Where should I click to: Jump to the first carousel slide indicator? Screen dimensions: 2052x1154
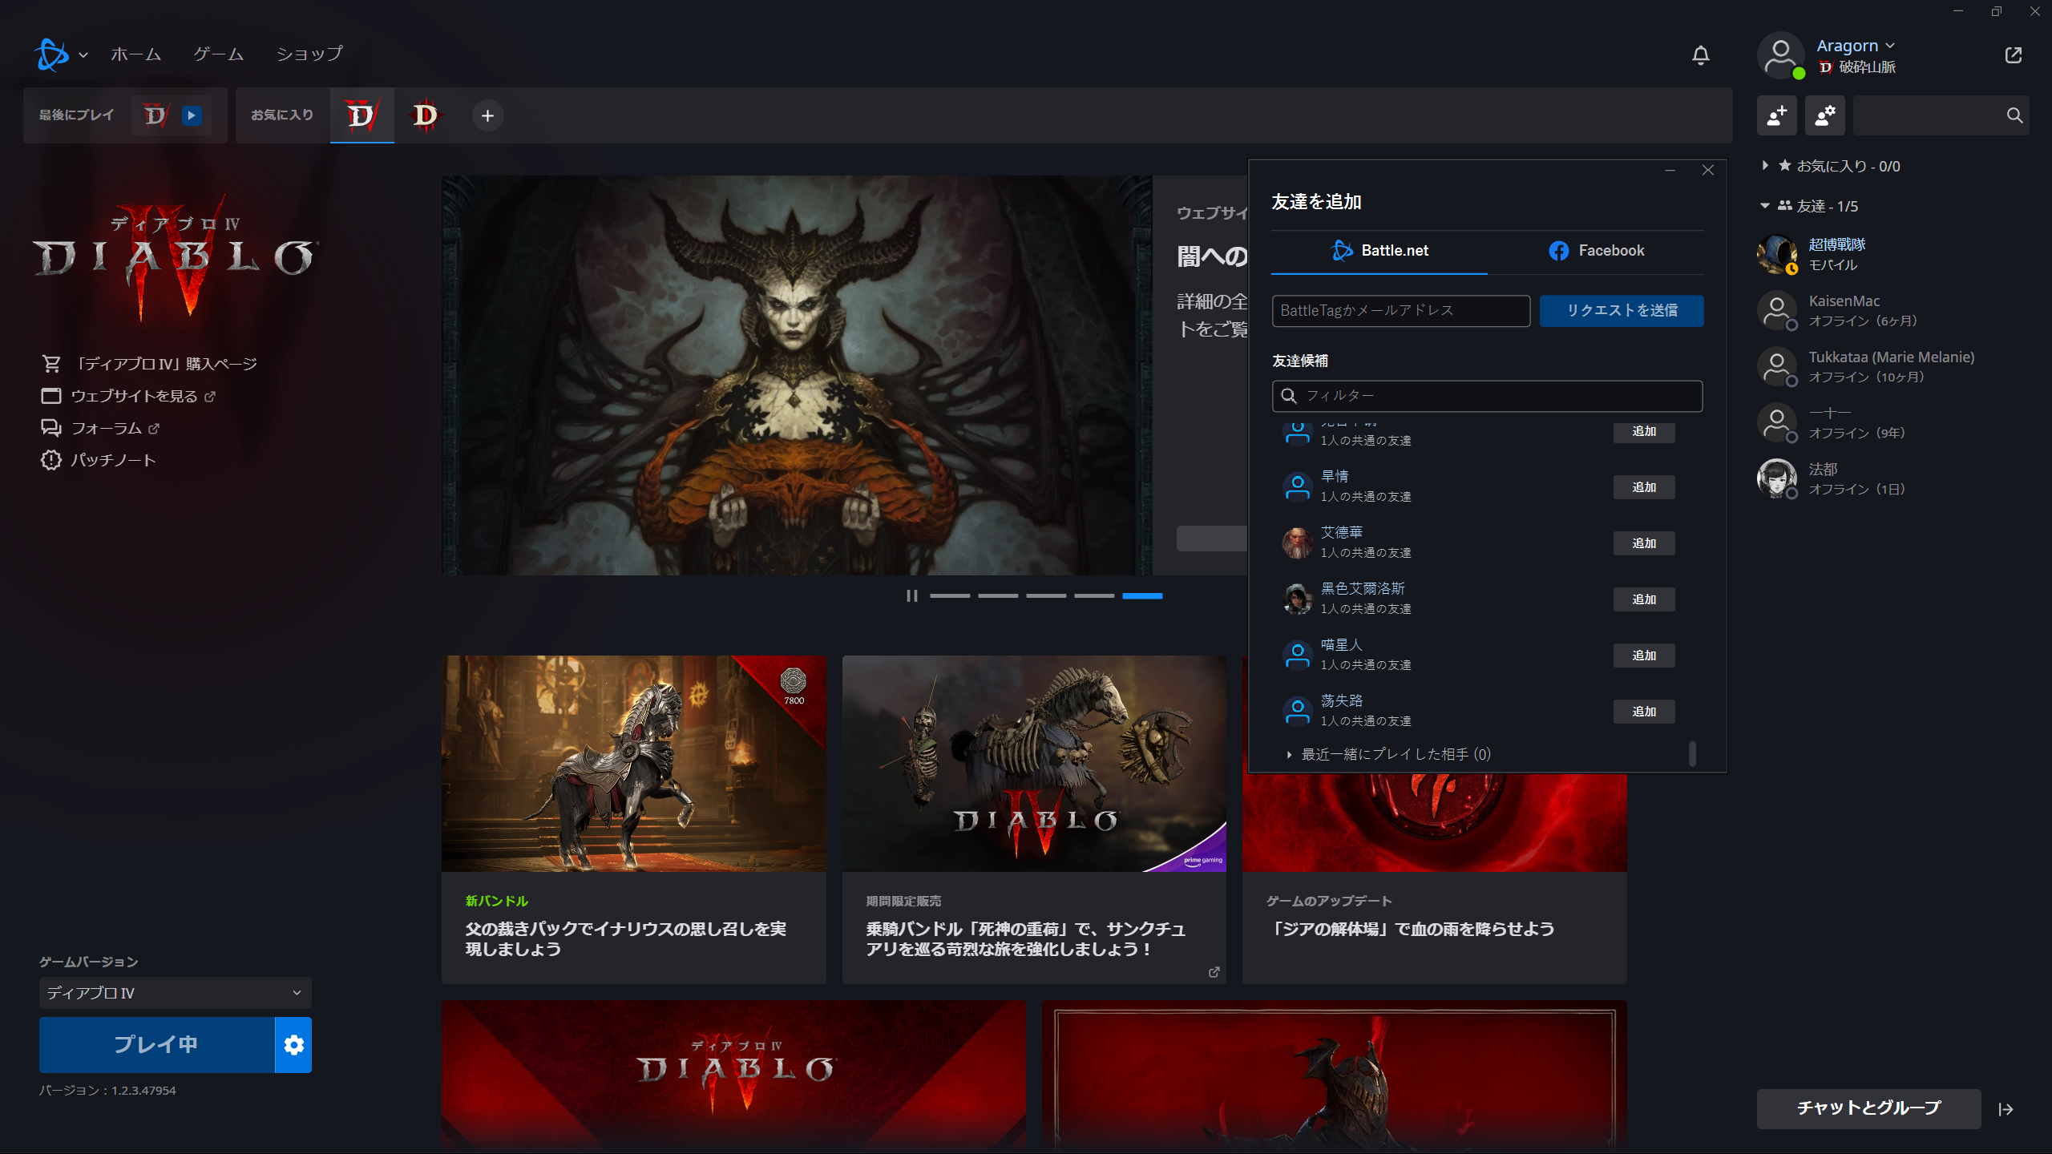tap(950, 595)
